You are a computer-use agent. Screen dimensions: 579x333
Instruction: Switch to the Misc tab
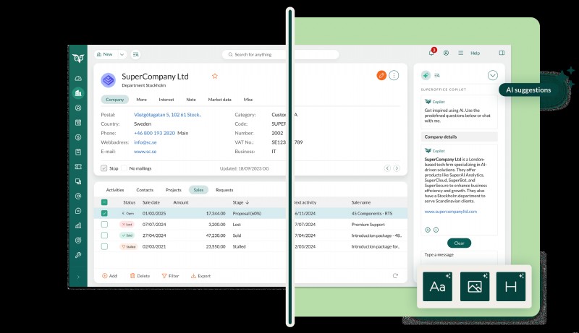[x=248, y=100]
